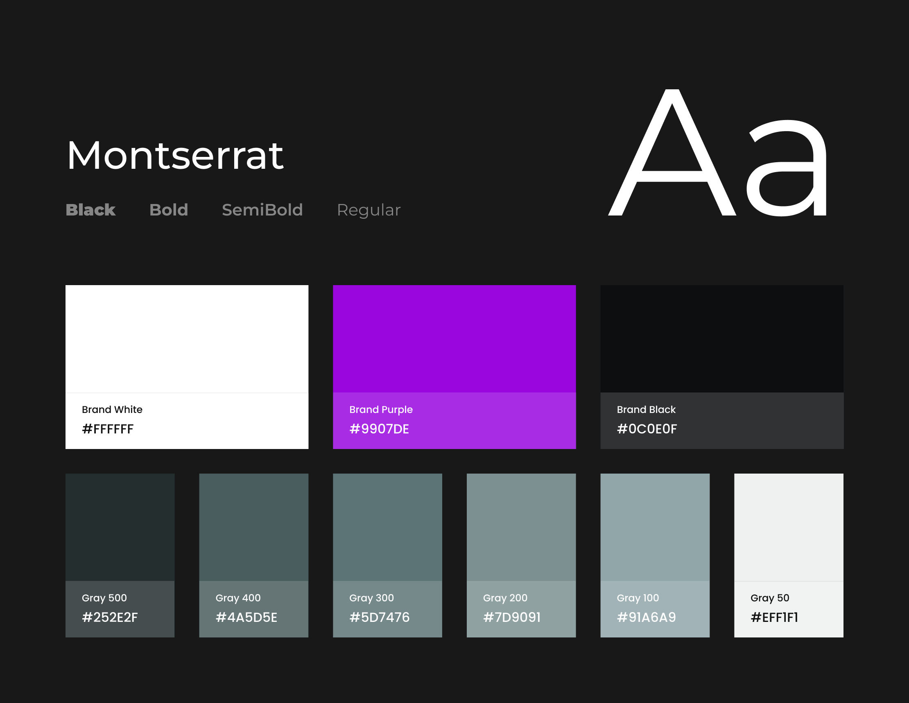
Task: Click the #9907DE hex code text
Action: coord(379,429)
